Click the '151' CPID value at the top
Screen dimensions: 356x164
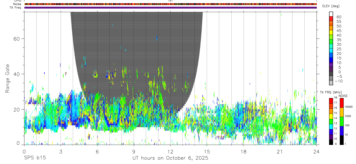170,1
